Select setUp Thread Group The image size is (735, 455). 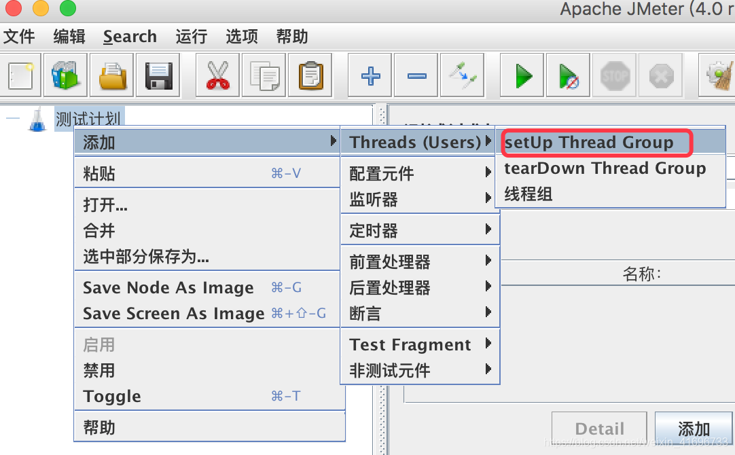611,142
